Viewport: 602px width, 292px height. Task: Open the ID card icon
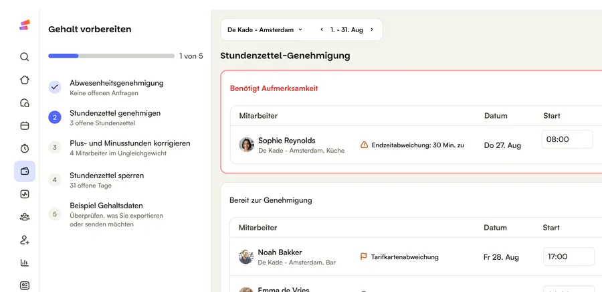coord(25,285)
